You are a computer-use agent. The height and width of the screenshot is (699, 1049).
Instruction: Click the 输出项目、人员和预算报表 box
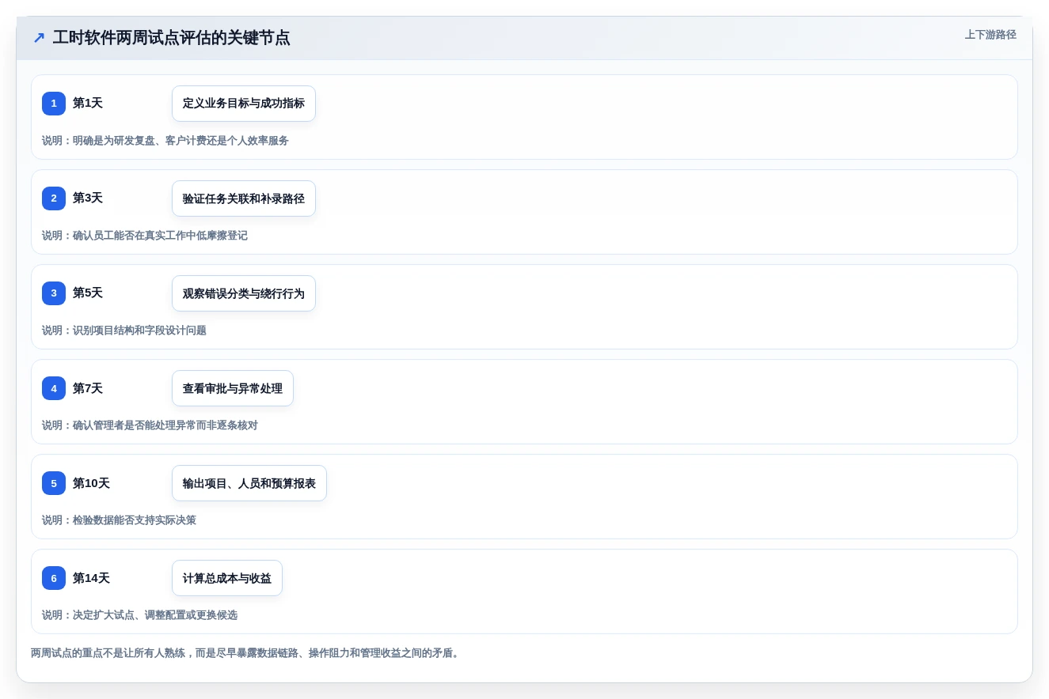(249, 483)
